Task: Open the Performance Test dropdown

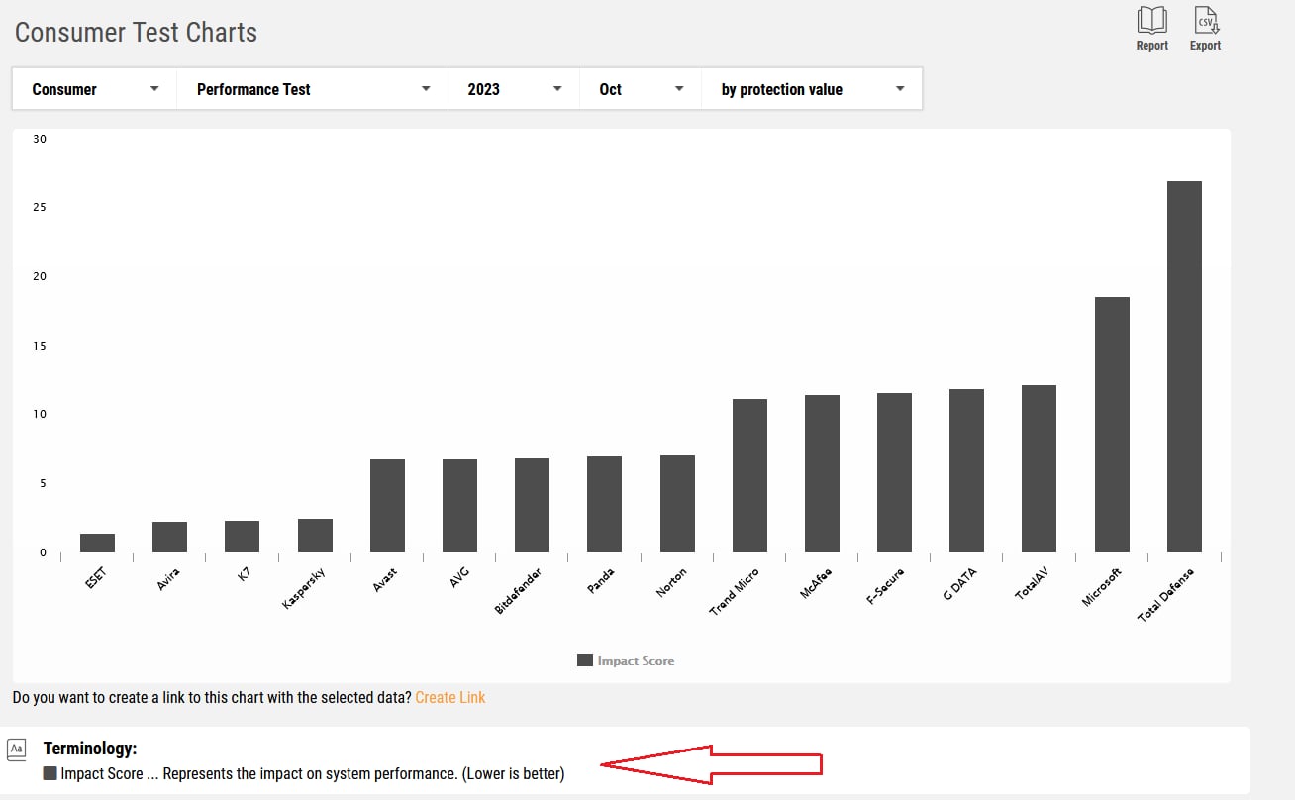Action: tap(313, 89)
